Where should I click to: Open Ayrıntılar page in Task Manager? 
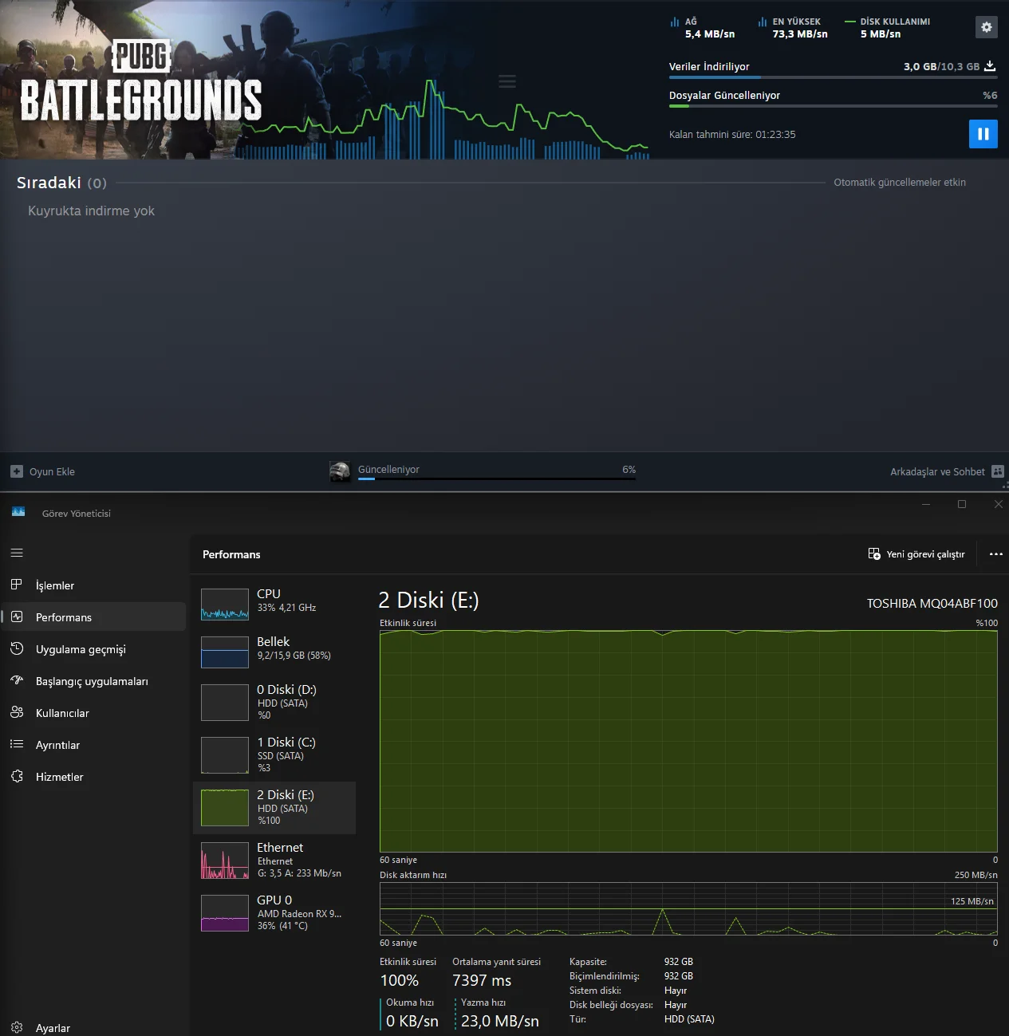click(x=93, y=744)
